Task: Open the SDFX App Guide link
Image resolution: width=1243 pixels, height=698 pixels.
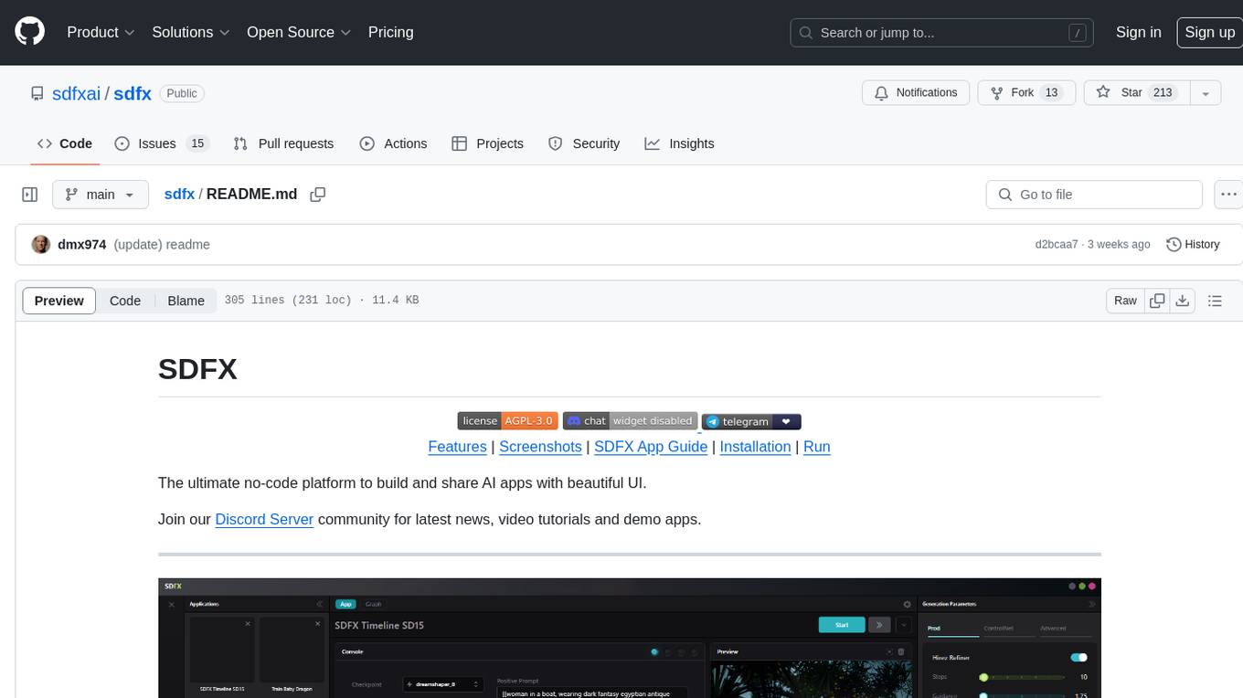Action: click(x=651, y=447)
